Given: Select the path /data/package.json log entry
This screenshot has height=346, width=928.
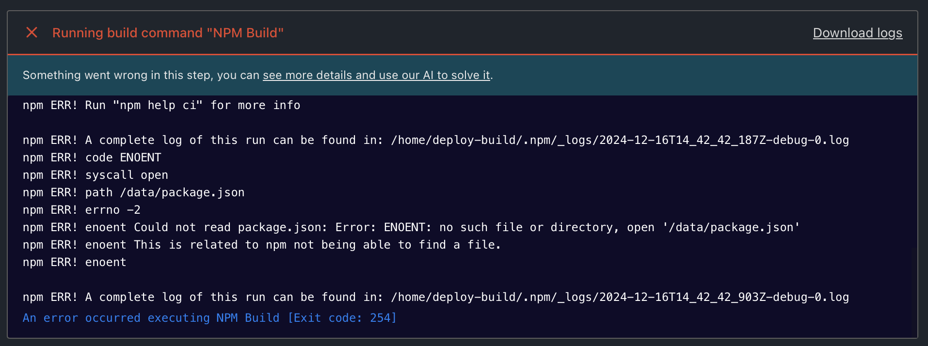Looking at the screenshot, I should pyautogui.click(x=133, y=192).
